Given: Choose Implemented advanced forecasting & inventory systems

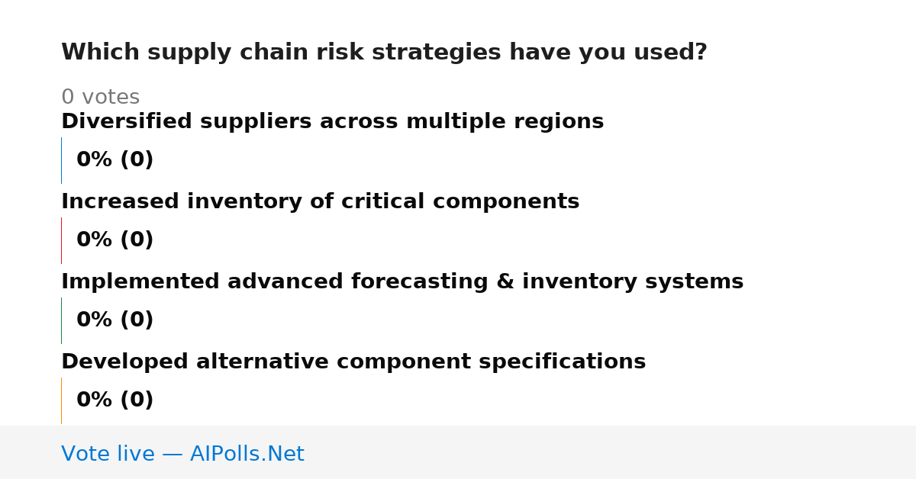Looking at the screenshot, I should point(402,282).
